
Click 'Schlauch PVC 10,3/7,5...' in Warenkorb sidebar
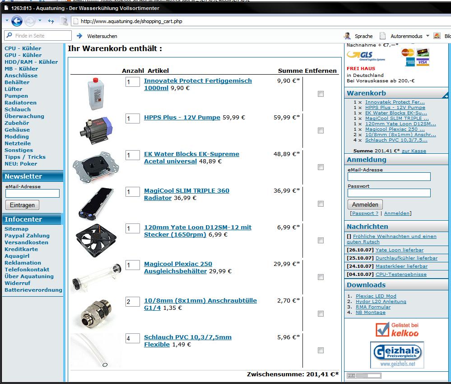(396, 140)
